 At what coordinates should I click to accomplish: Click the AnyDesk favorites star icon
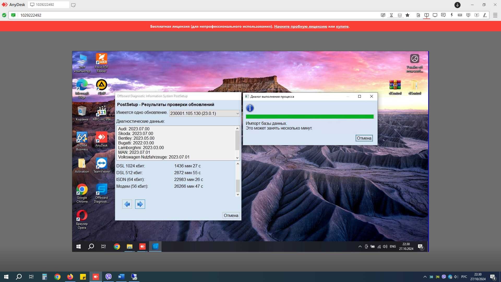tap(408, 15)
